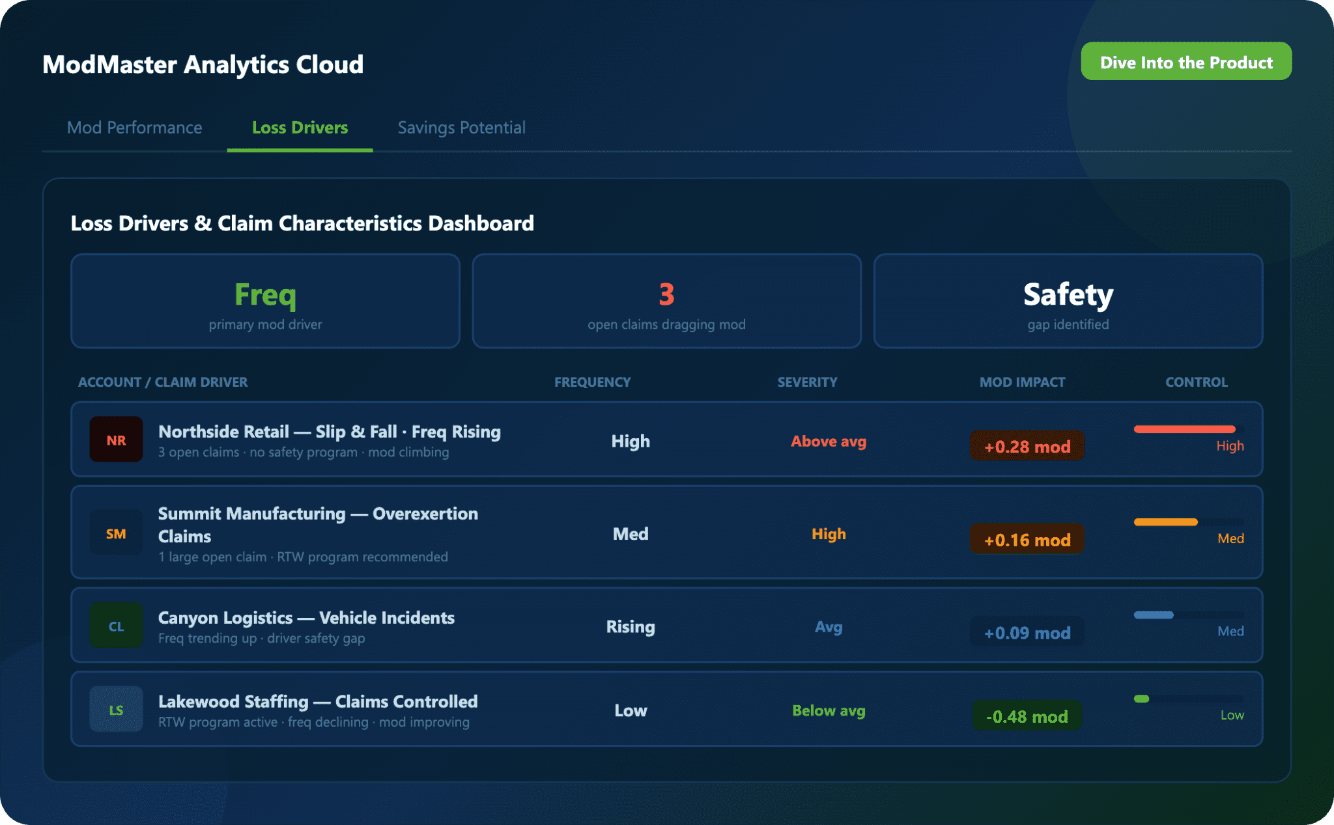
Task: Open the Safety gap identified card
Action: [x=1068, y=301]
